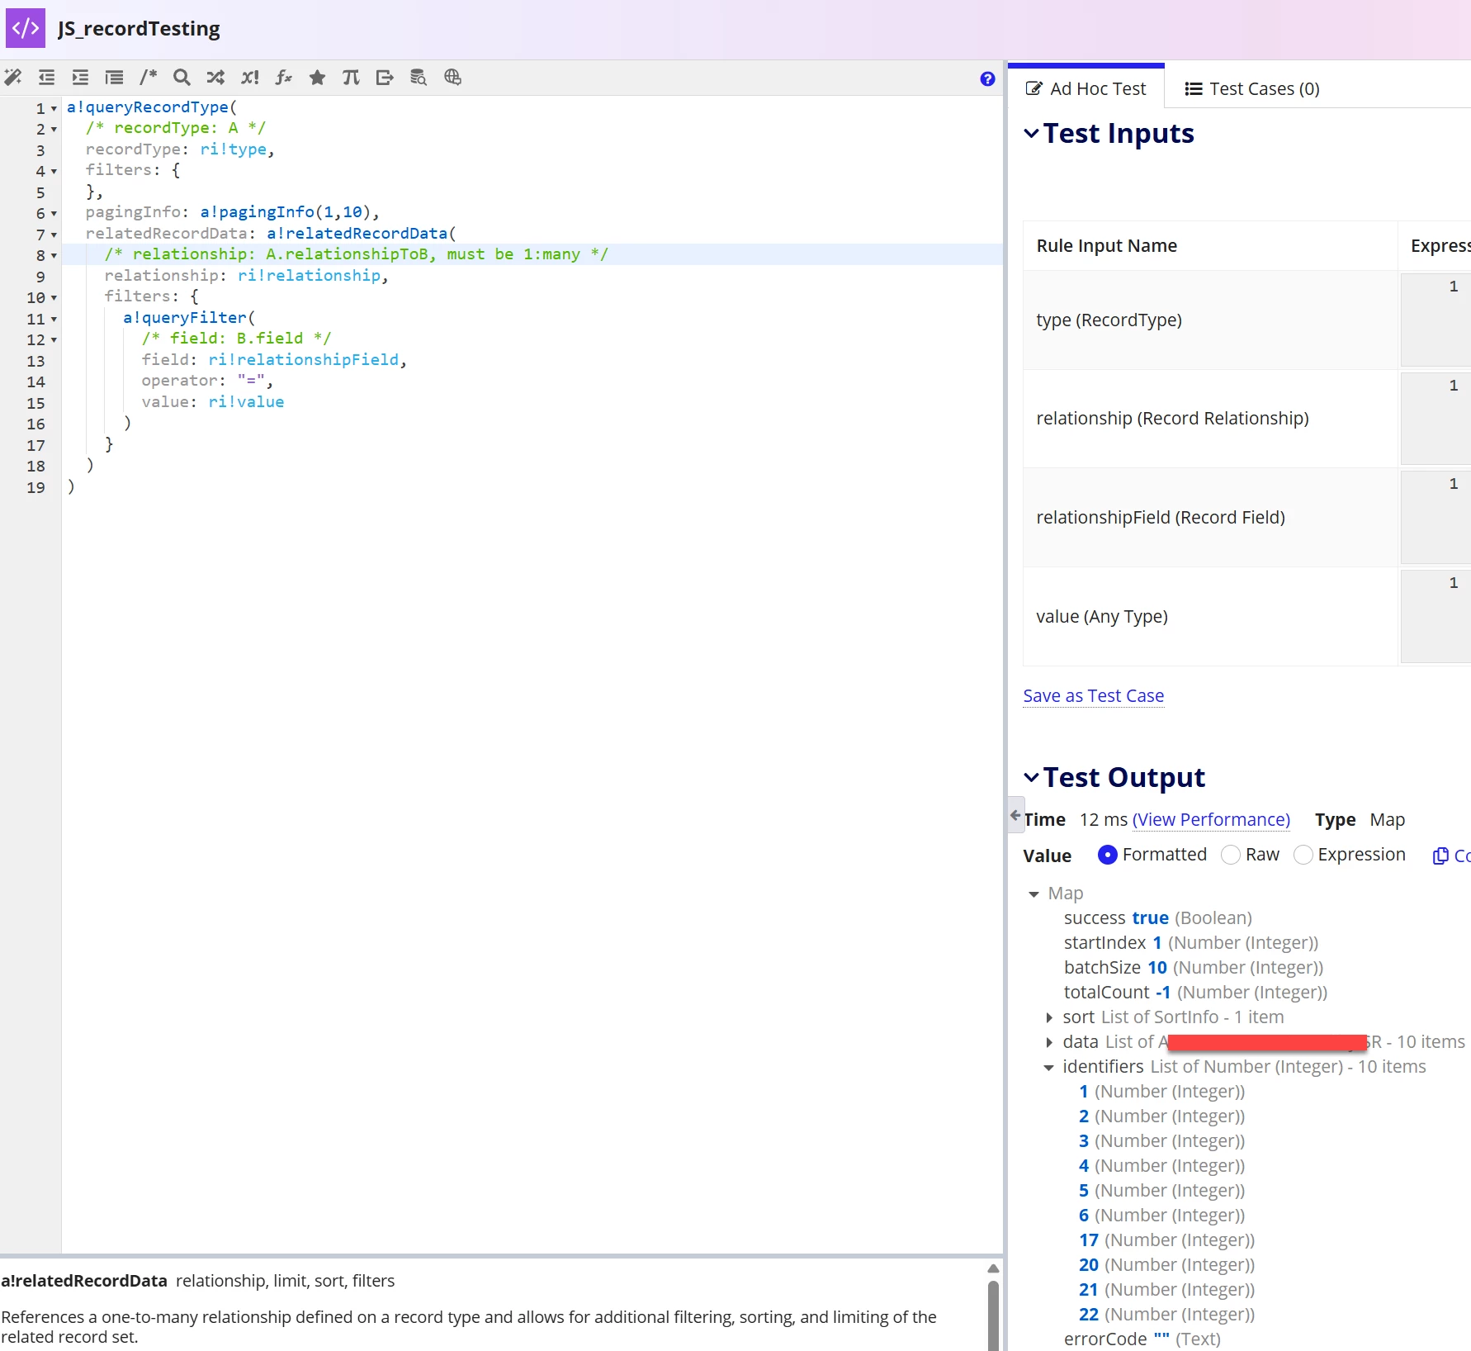Click the batchSize 10 output row

click(x=1194, y=967)
